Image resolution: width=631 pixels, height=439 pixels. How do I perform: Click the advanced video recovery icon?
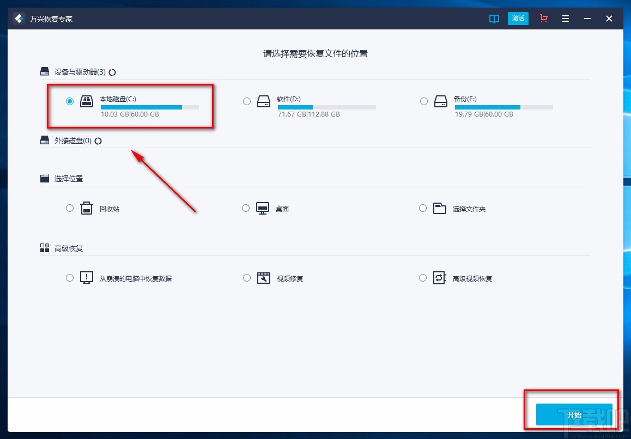[x=440, y=278]
